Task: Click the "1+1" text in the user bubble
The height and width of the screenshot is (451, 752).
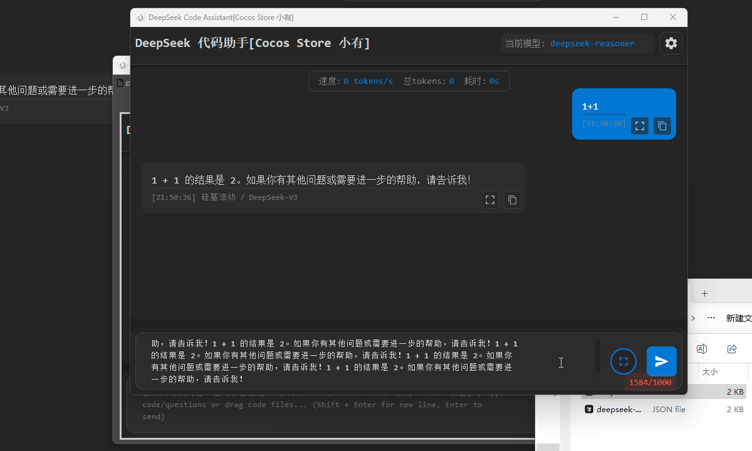Action: coord(590,107)
